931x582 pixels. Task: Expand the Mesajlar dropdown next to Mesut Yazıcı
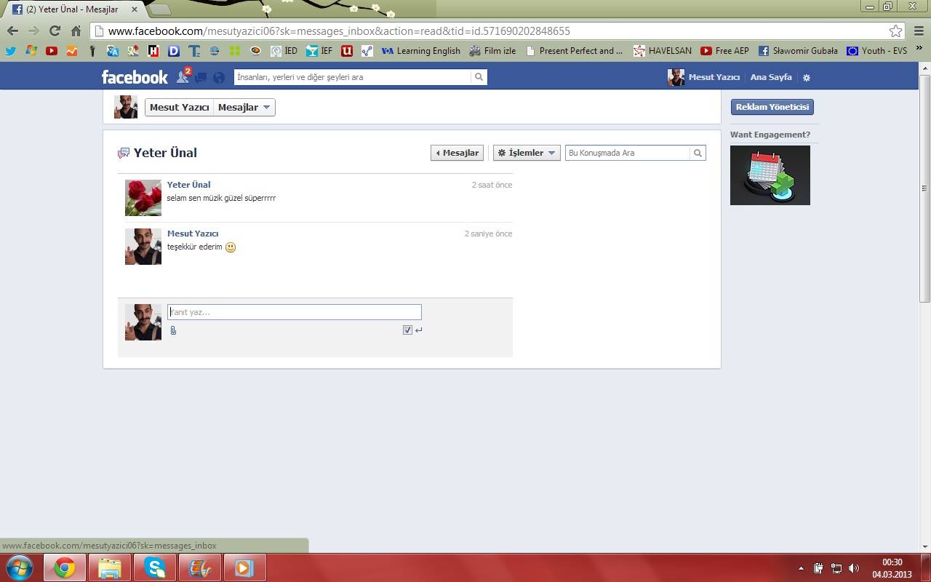[244, 108]
